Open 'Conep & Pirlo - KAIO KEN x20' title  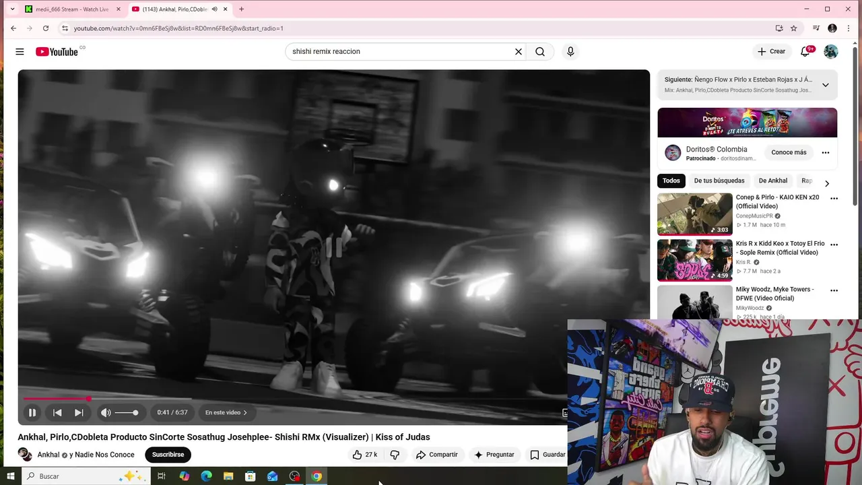778,201
